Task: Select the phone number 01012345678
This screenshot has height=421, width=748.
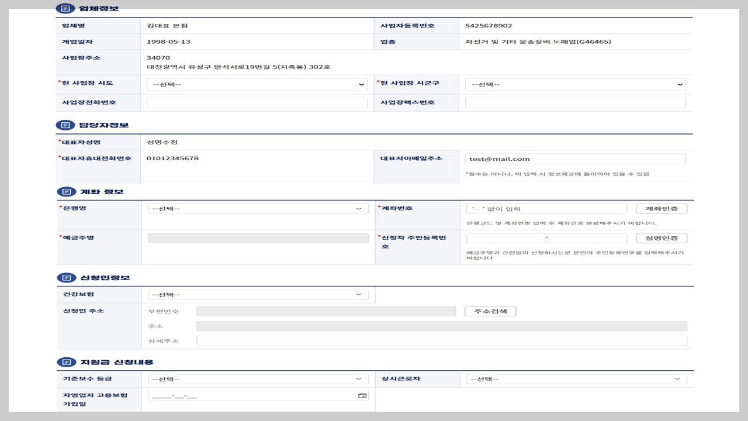Action: click(173, 158)
